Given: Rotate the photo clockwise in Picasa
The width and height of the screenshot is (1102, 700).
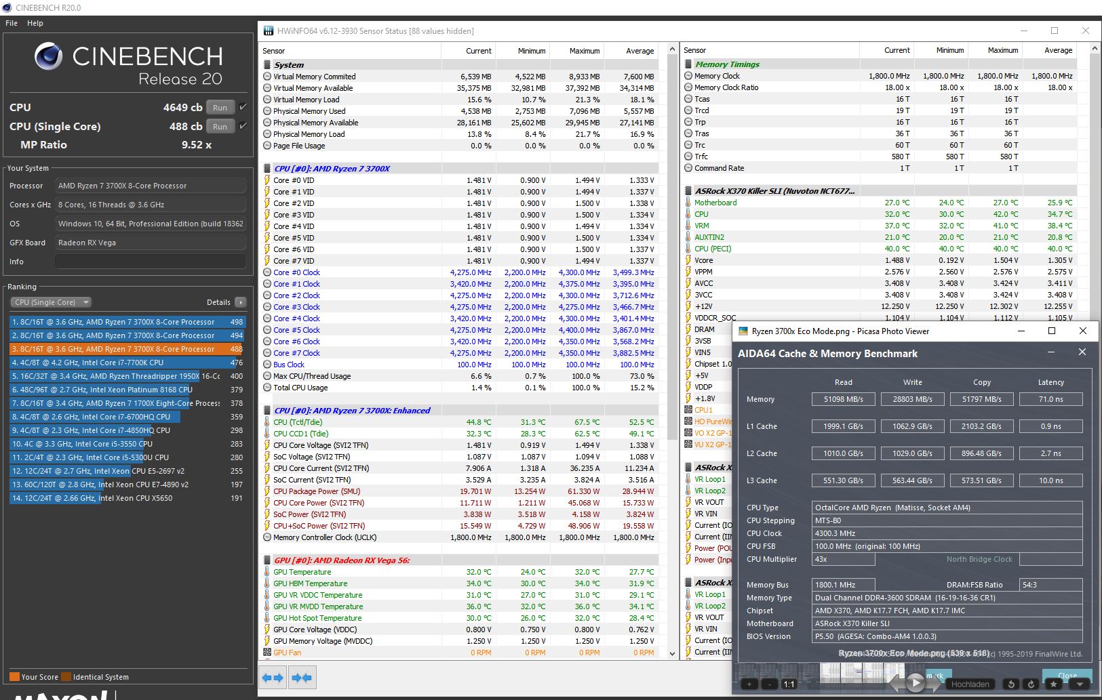Looking at the screenshot, I should 1032,684.
